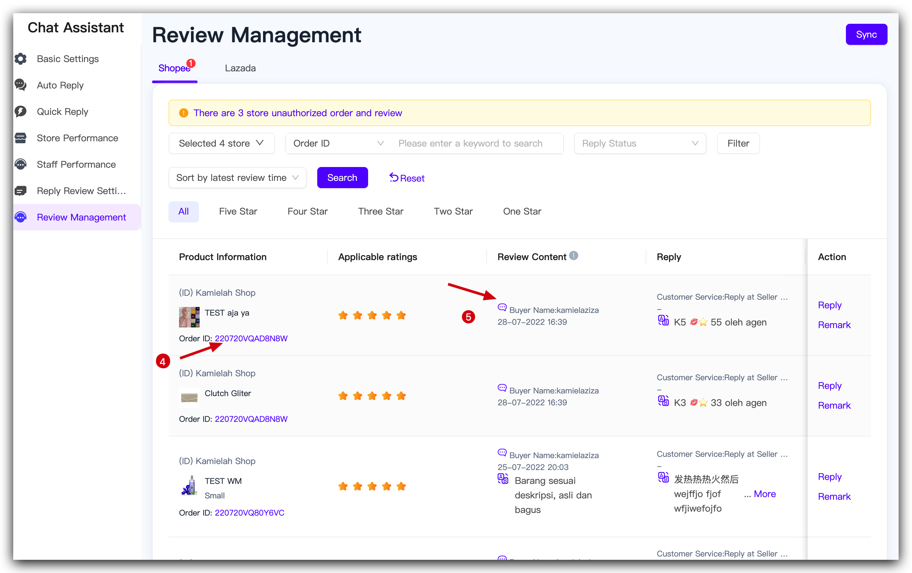Image resolution: width=912 pixels, height=573 pixels.
Task: Click the Reset link
Action: (407, 178)
